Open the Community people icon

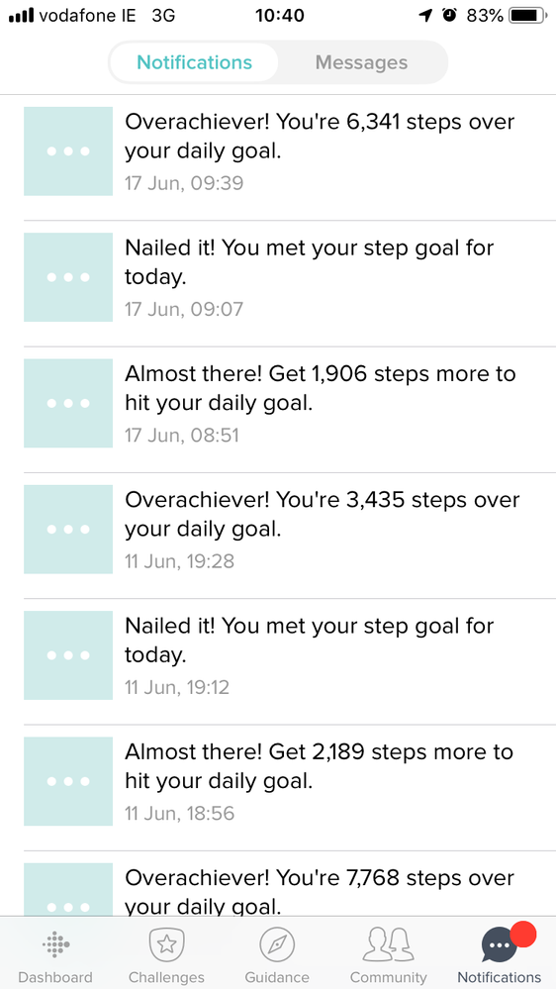[x=389, y=944]
